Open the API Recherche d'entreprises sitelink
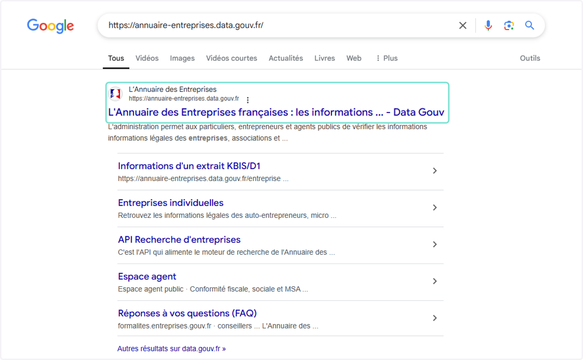 pyautogui.click(x=179, y=240)
